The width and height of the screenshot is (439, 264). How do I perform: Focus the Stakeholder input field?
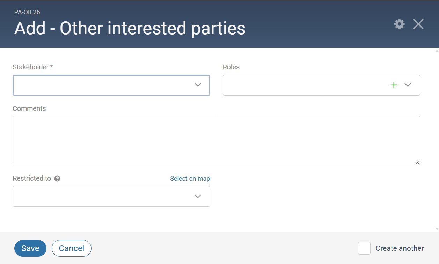click(x=111, y=85)
